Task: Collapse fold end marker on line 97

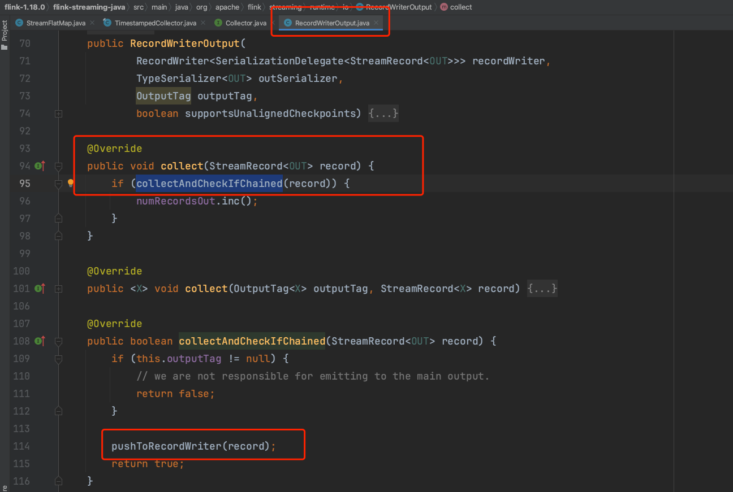Action: point(58,218)
